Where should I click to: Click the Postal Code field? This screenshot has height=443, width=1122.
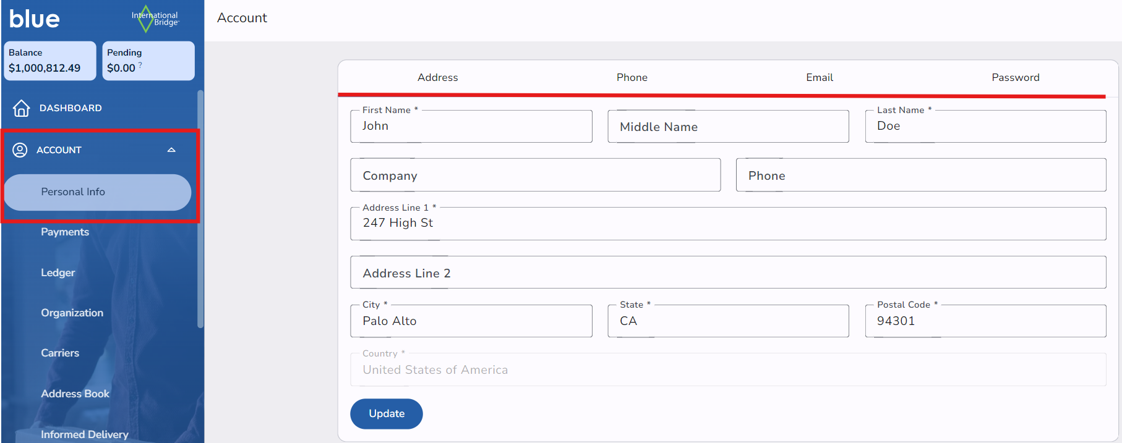pos(985,321)
